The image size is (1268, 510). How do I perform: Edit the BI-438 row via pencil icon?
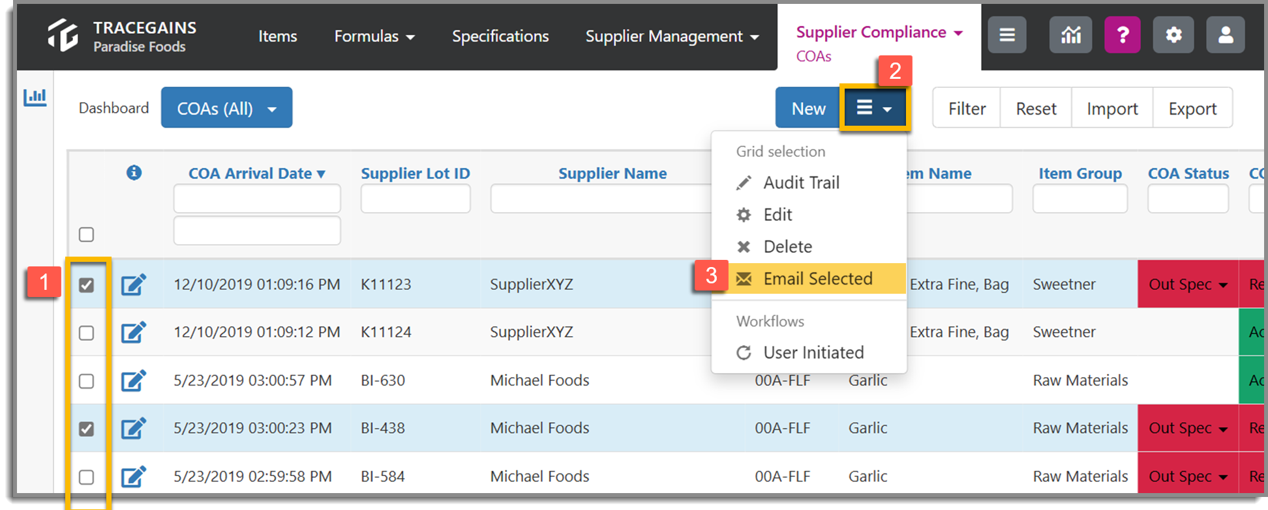134,428
